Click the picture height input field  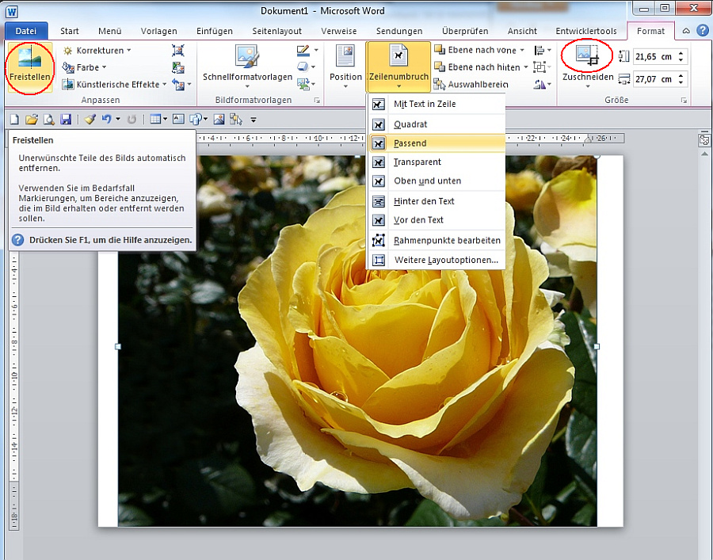point(653,57)
